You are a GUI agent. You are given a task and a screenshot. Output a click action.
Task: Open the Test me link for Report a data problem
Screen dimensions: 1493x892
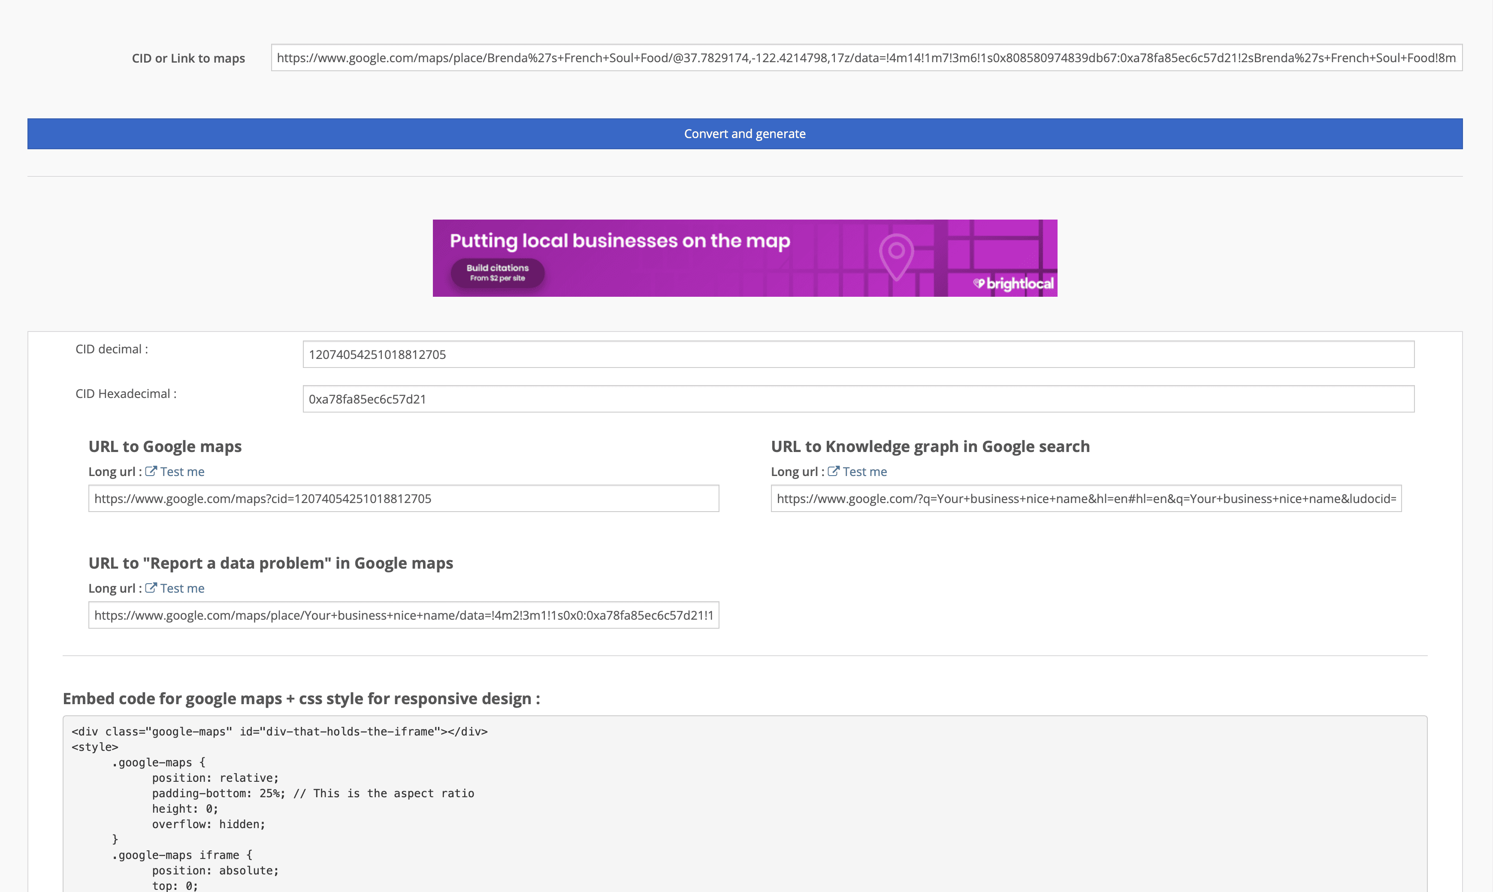(x=182, y=588)
